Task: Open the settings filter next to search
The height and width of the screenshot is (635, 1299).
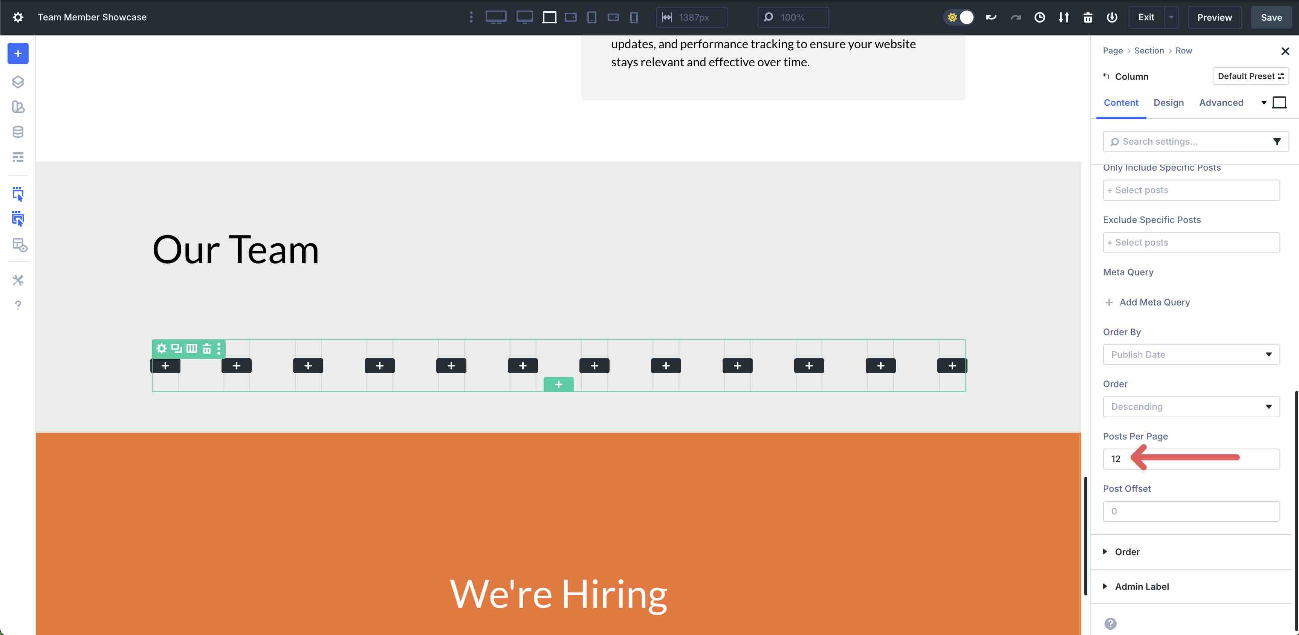Action: (1277, 142)
